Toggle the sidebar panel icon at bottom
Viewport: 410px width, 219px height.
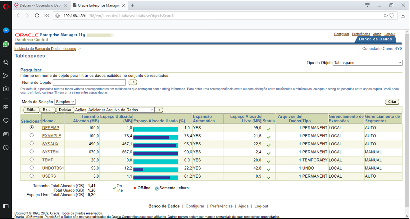[6, 206]
